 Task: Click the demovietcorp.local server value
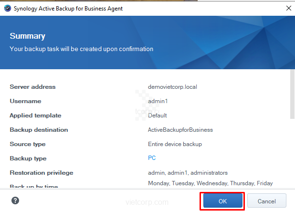tap(172, 87)
